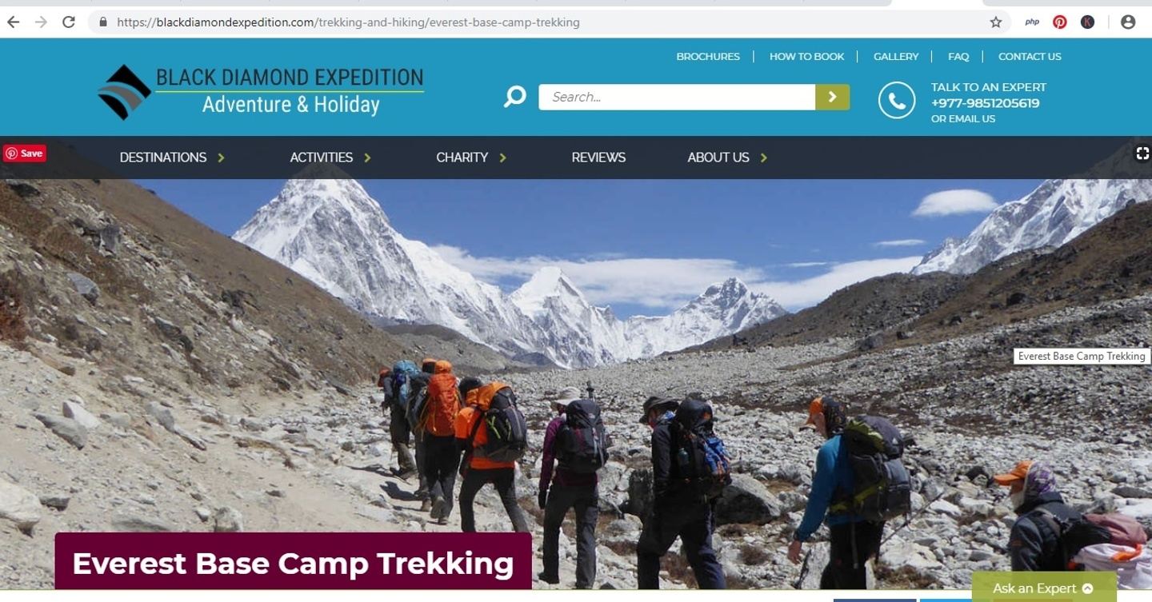Open the browser profile account icon

[1128, 22]
